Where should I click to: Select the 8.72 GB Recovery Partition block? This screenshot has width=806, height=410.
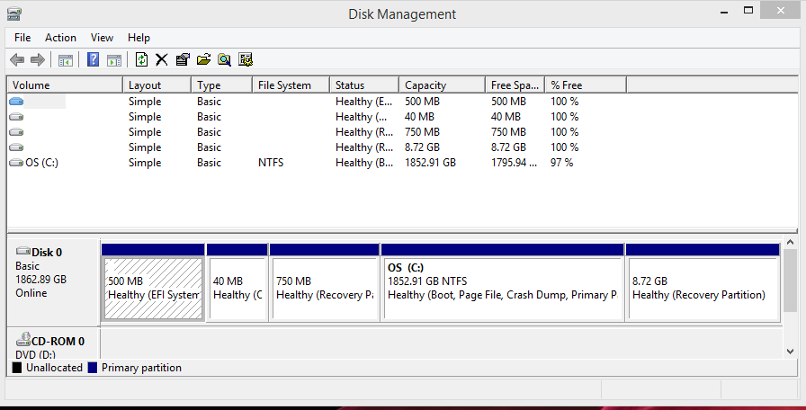tap(703, 290)
